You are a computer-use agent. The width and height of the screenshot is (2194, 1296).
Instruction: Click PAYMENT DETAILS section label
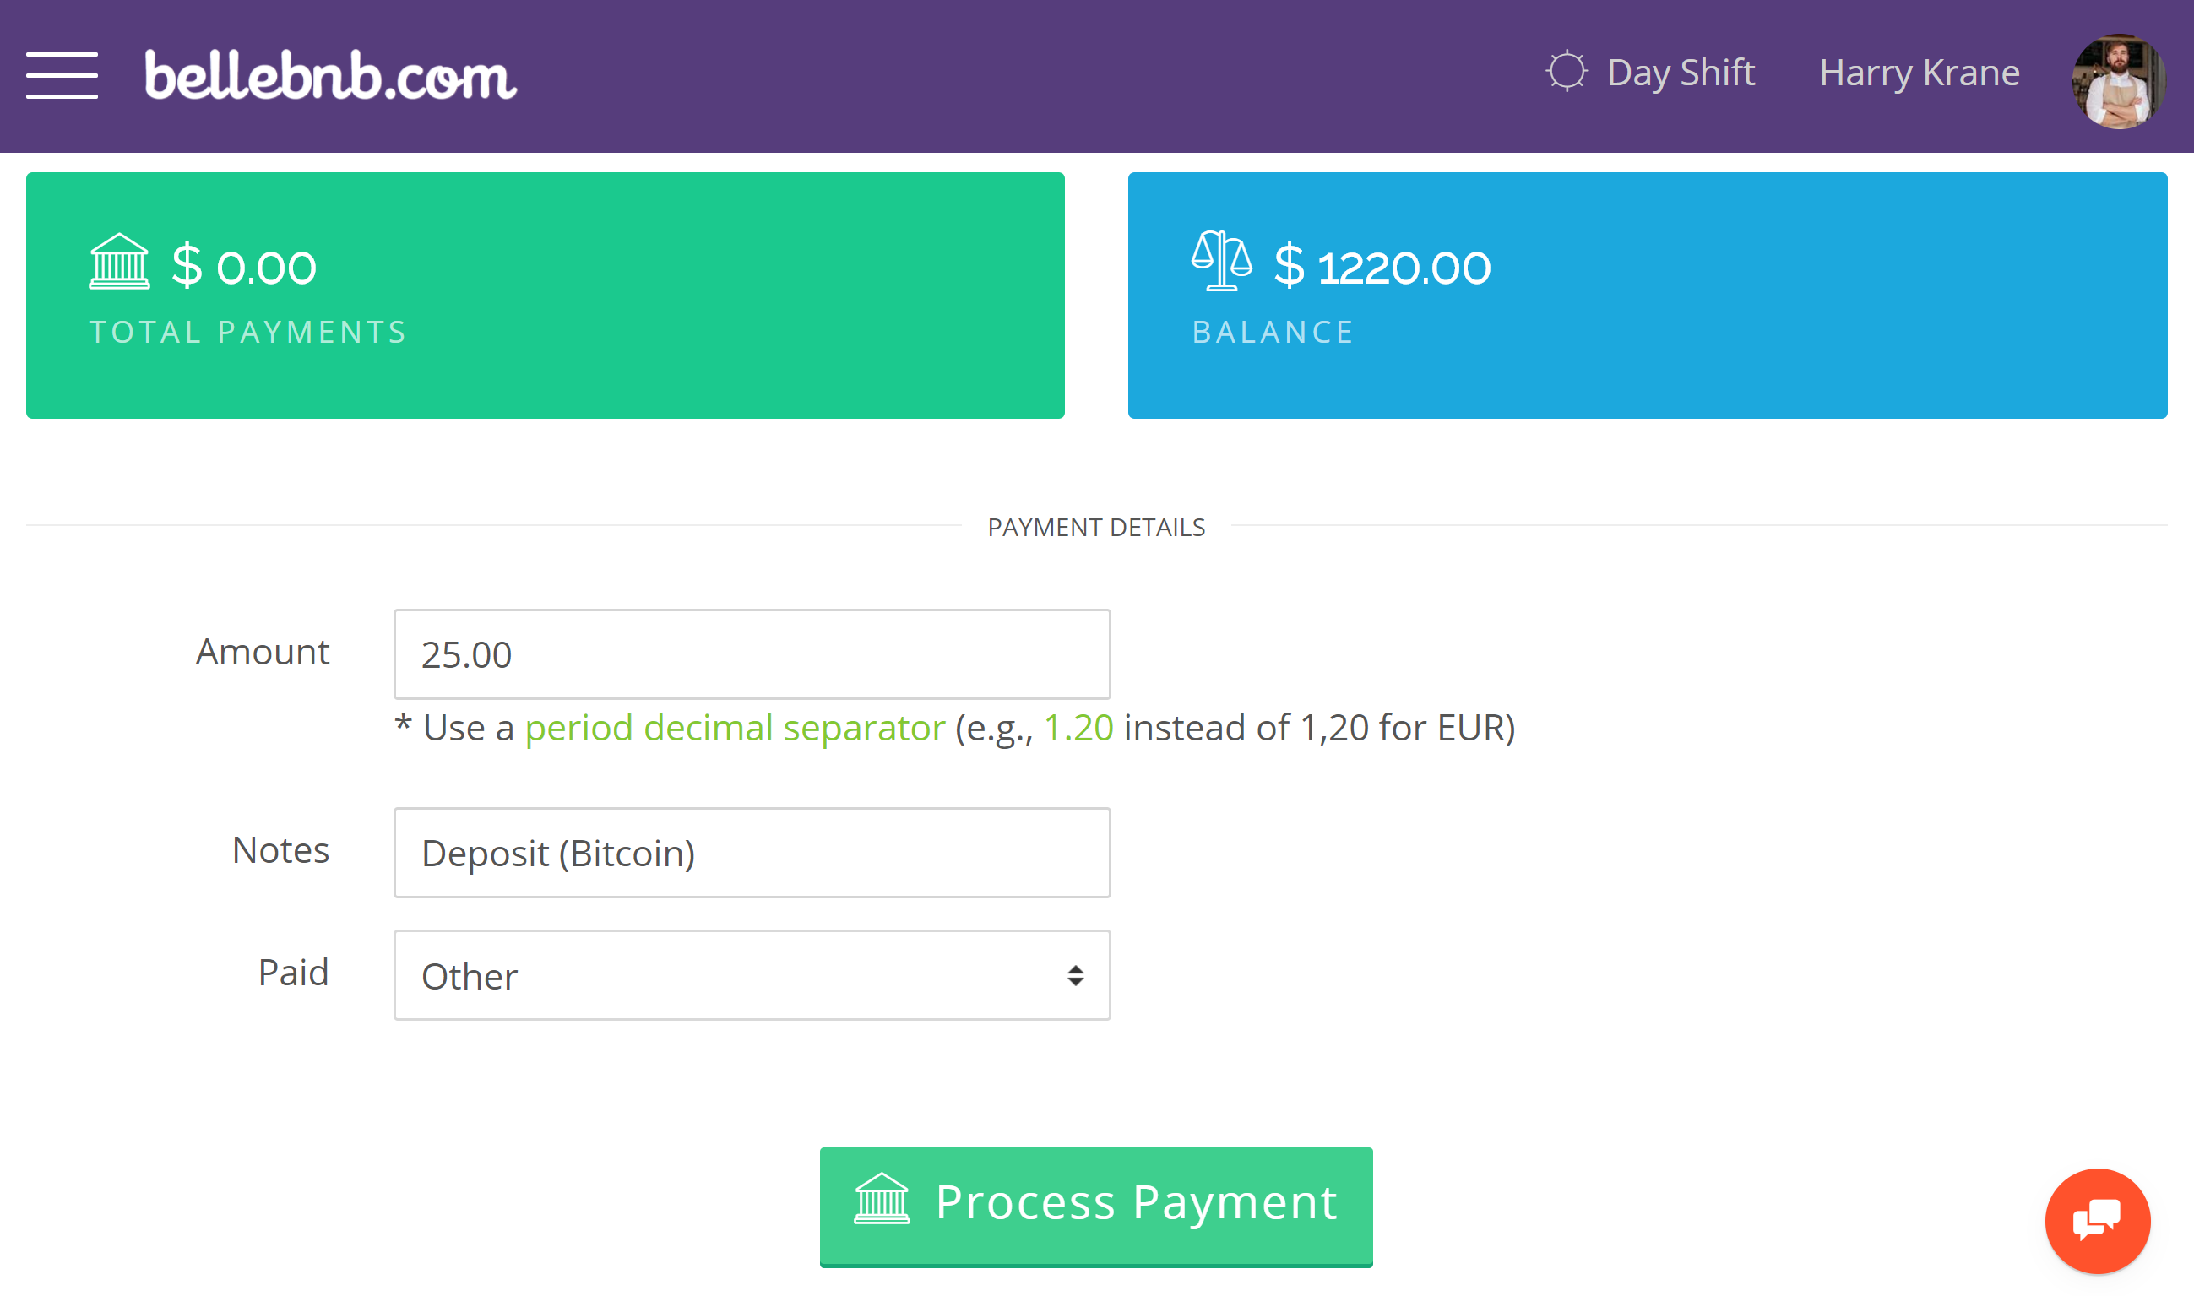pyautogui.click(x=1095, y=526)
